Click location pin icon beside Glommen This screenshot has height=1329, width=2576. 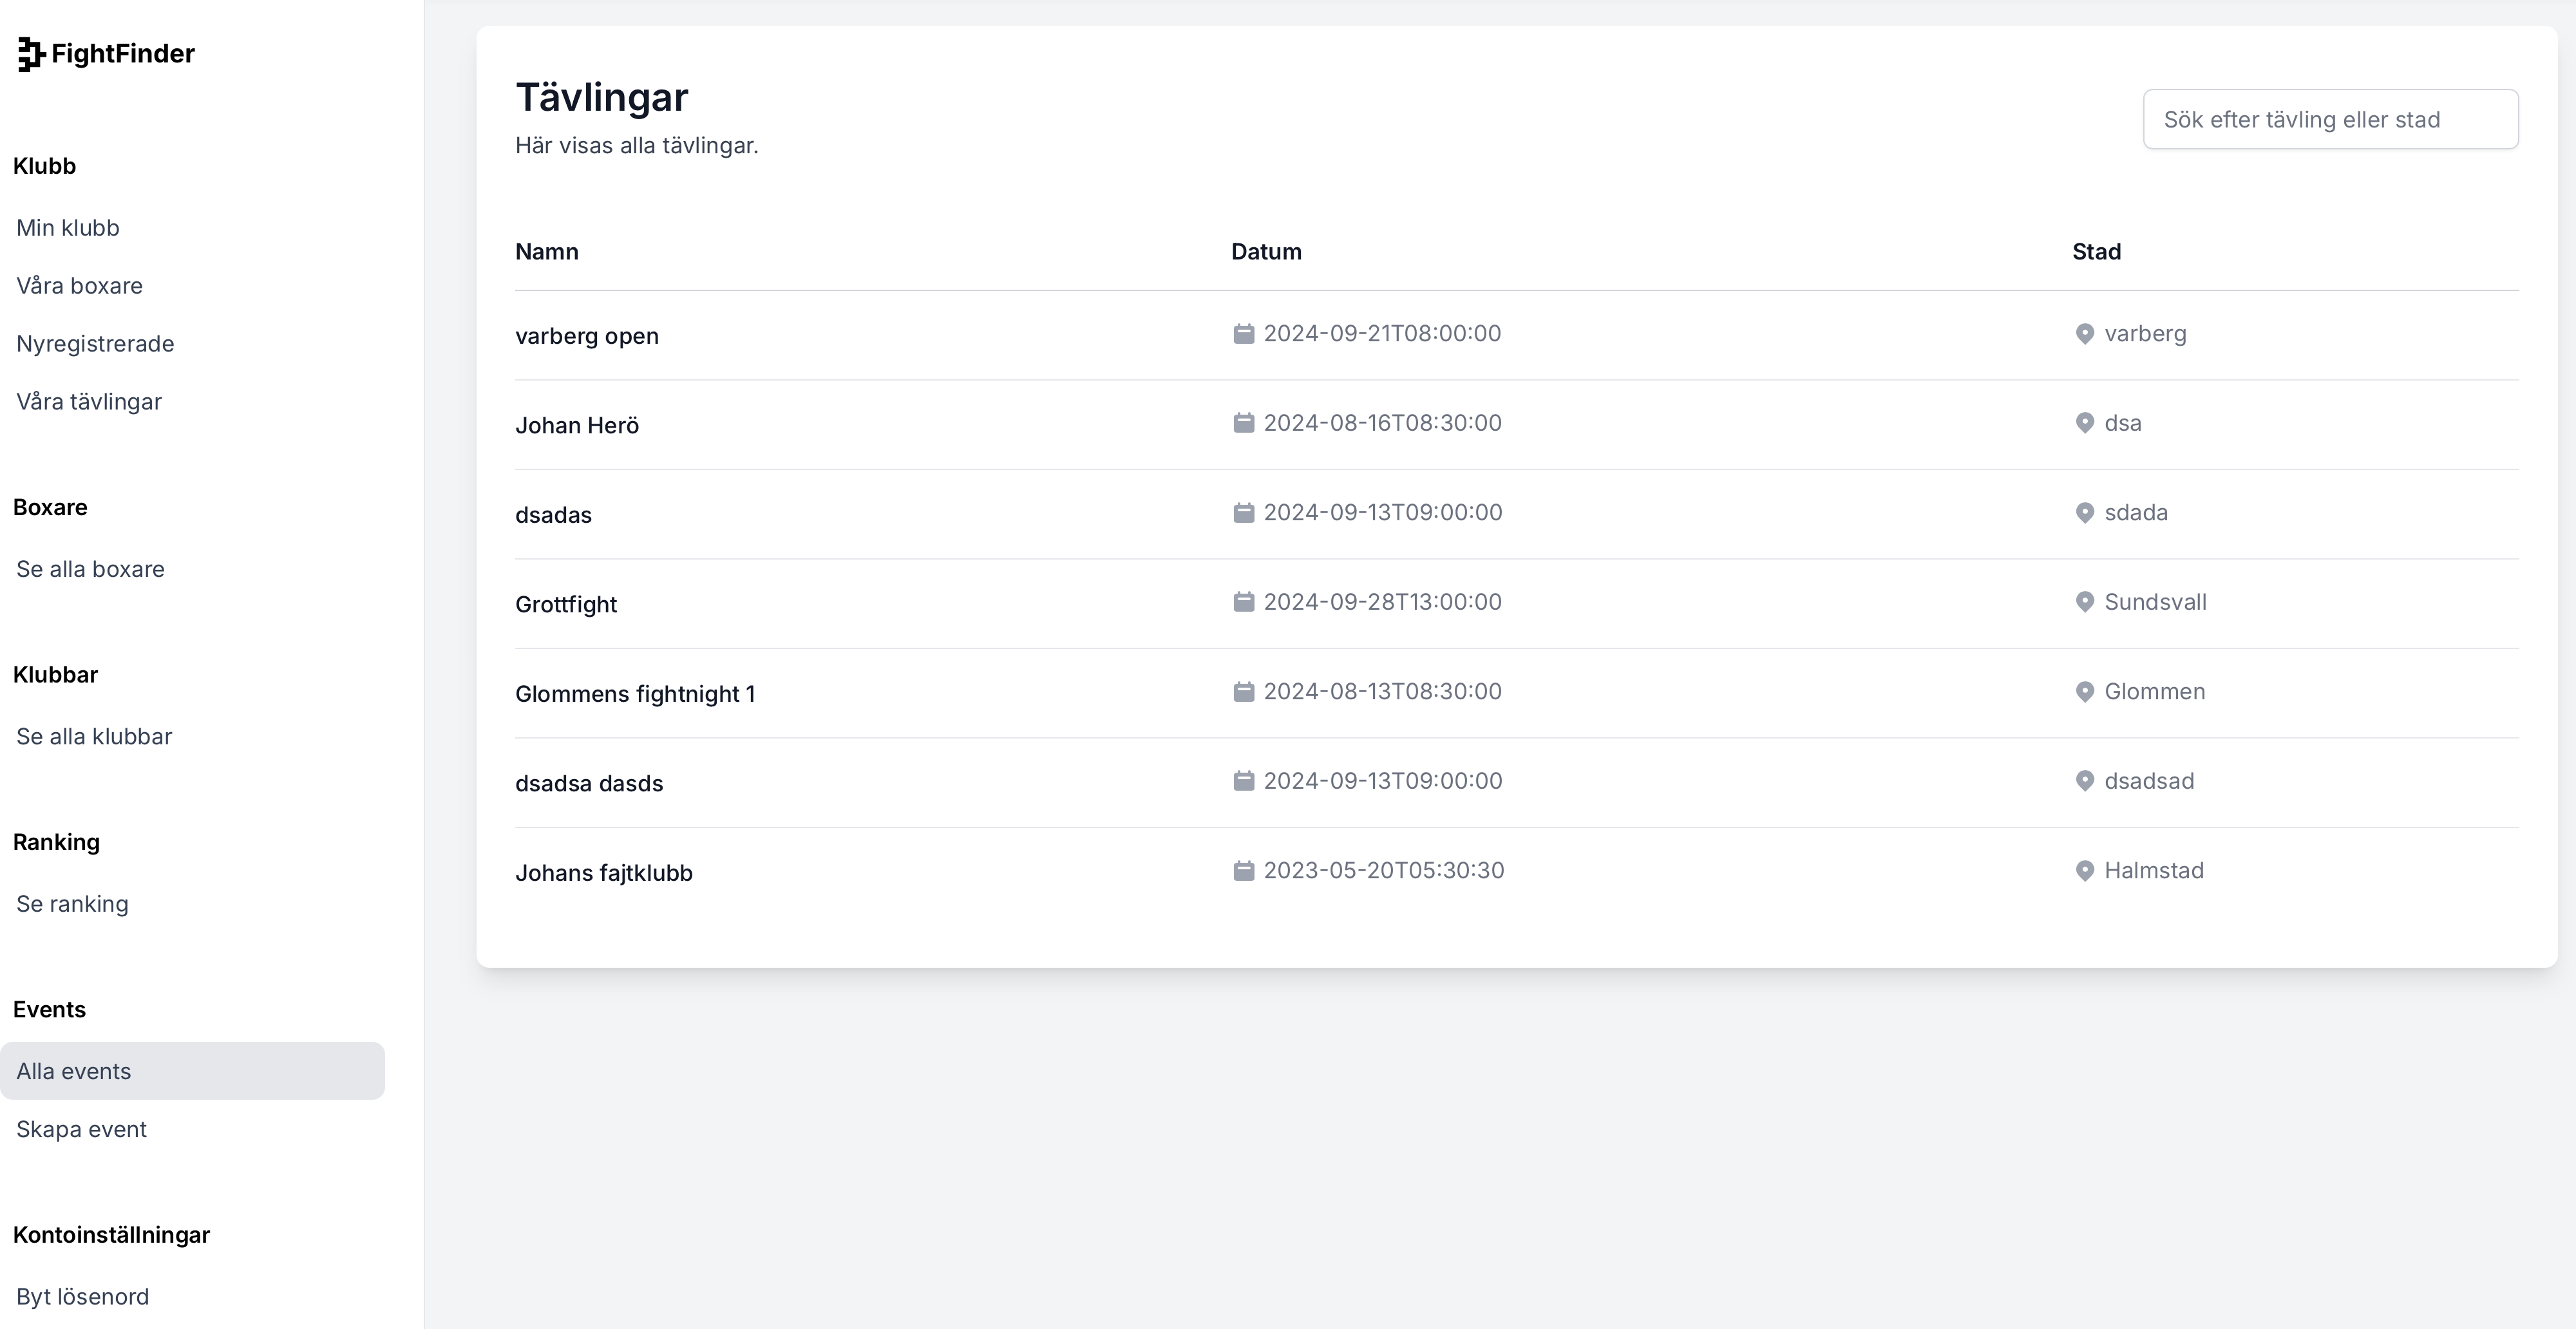coord(2085,692)
